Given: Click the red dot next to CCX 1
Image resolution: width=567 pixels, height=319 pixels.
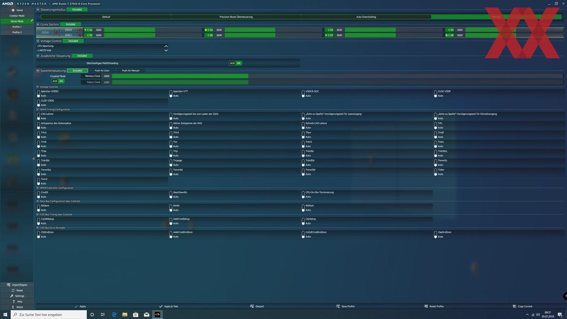Looking at the screenshot, I should 80,35.
